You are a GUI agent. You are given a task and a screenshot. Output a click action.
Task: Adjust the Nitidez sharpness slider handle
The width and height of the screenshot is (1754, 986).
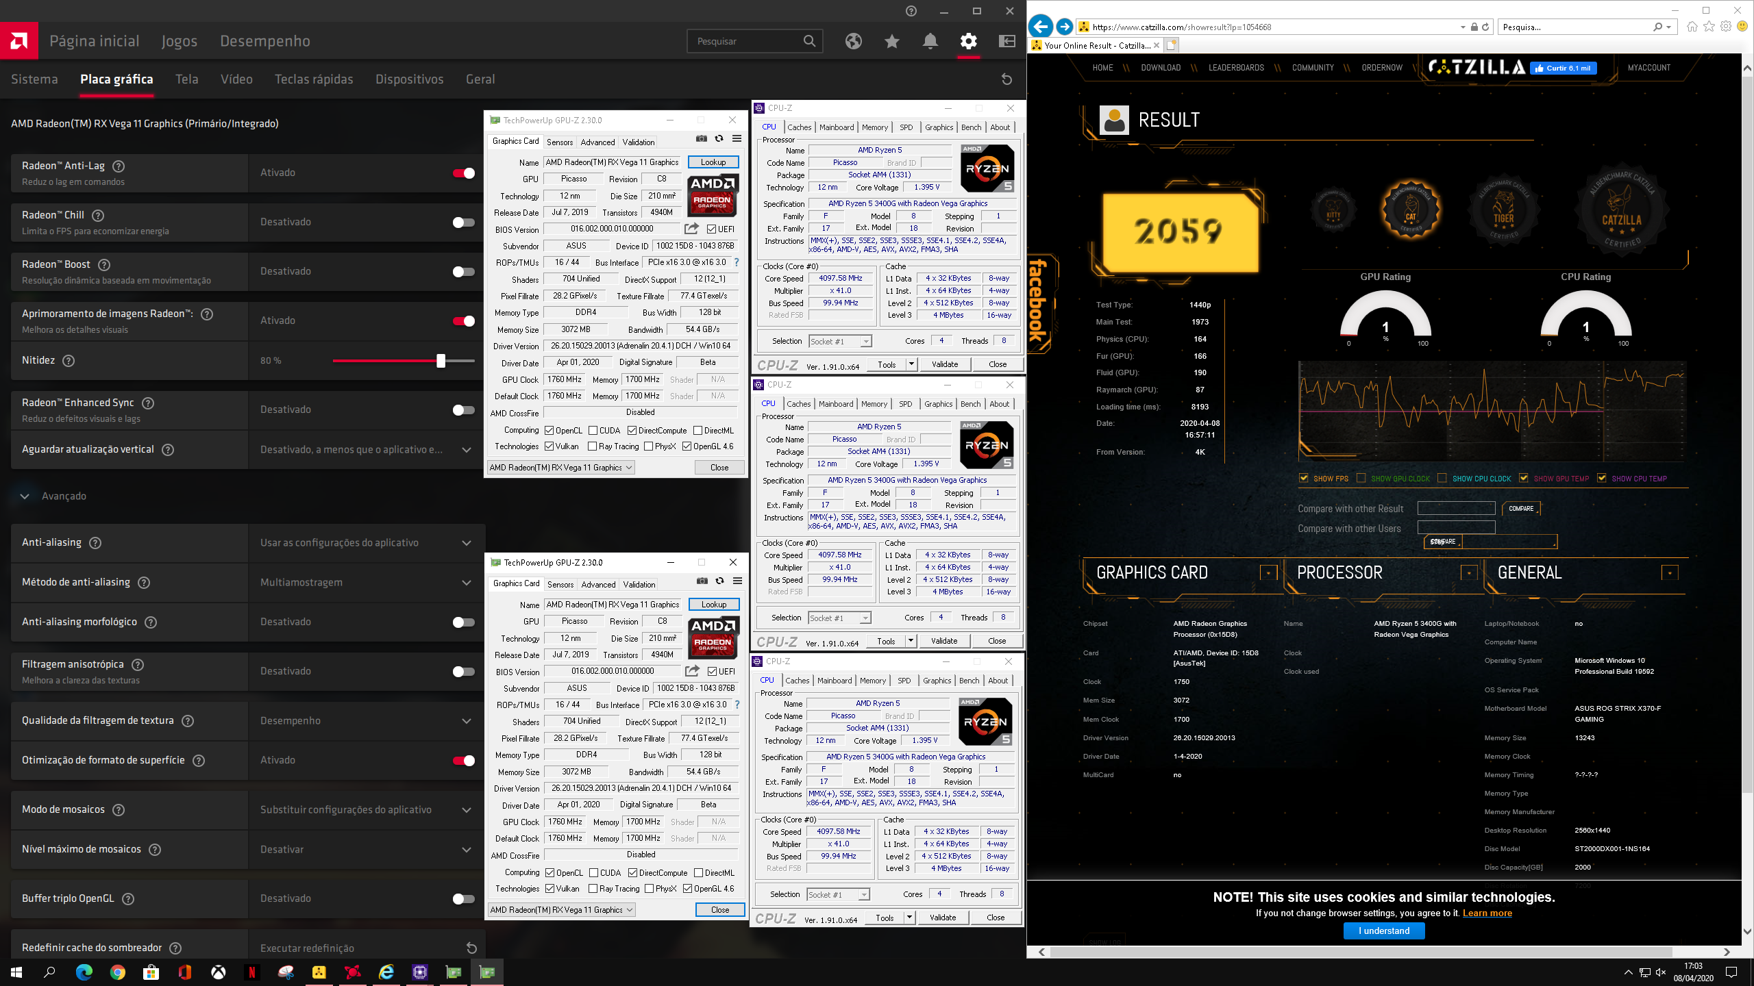441,361
